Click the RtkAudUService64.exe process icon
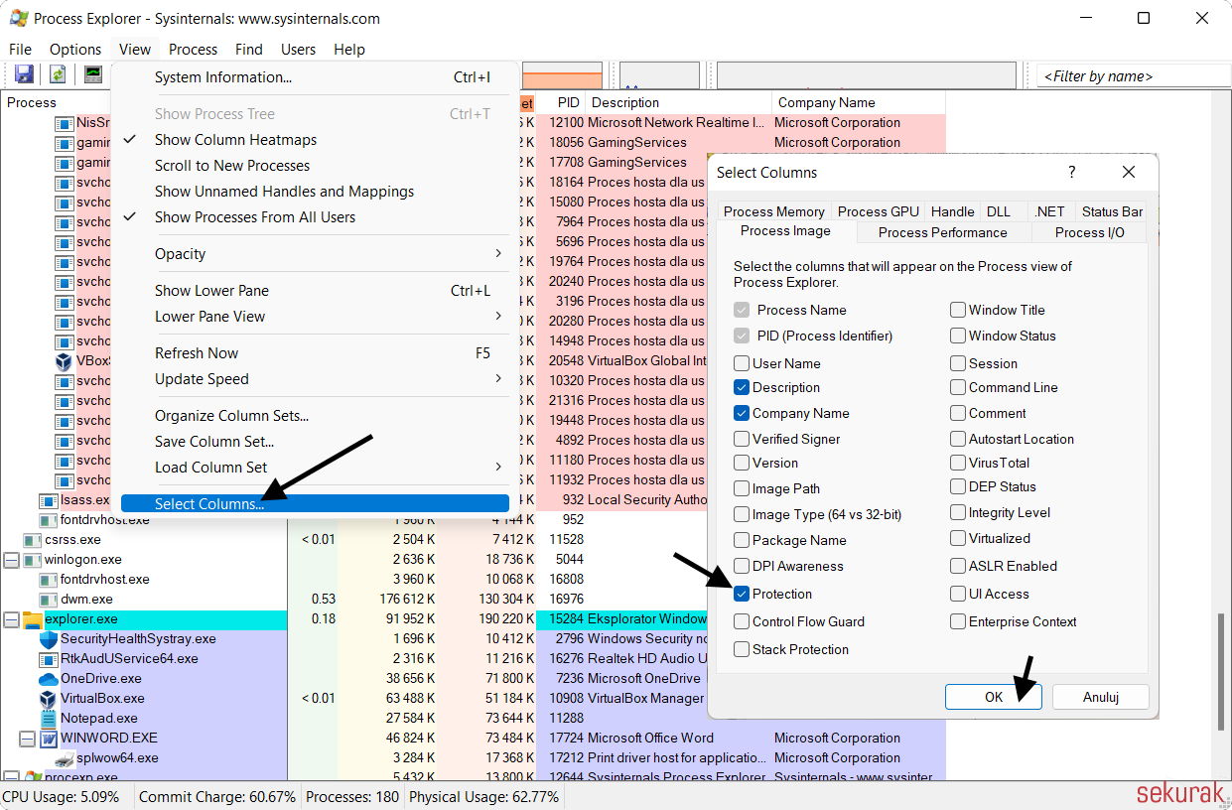1232x810 pixels. (x=48, y=659)
